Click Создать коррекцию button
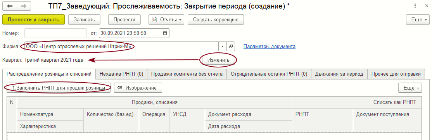The image size is (432, 140). 216,19
